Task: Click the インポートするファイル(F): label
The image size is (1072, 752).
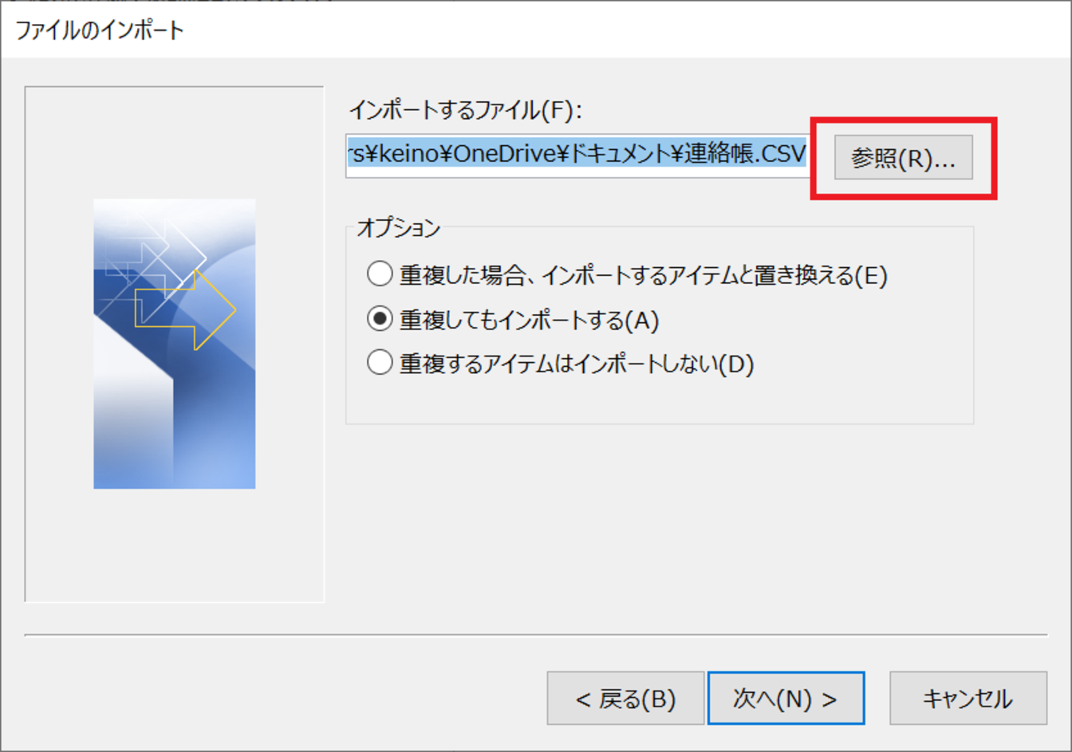Action: pos(466,109)
